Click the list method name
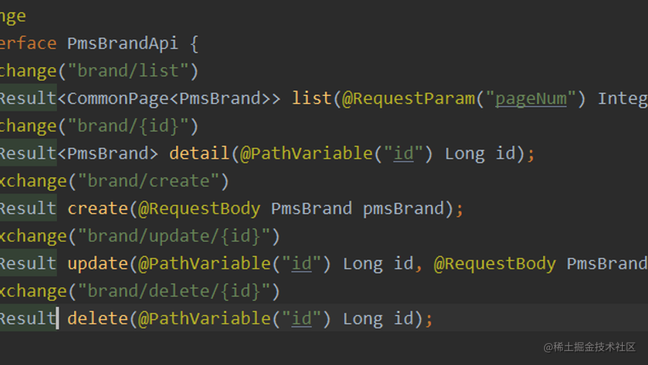 coord(311,98)
